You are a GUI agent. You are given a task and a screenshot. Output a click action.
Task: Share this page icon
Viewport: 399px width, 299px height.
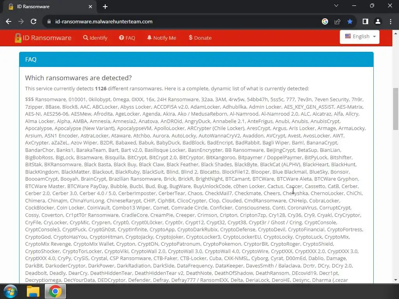[x=337, y=22]
